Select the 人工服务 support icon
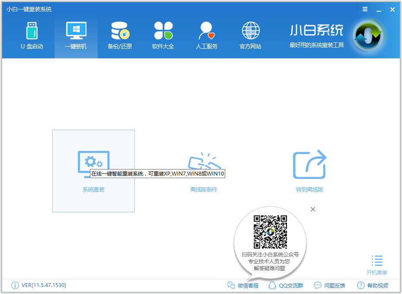 tap(207, 36)
